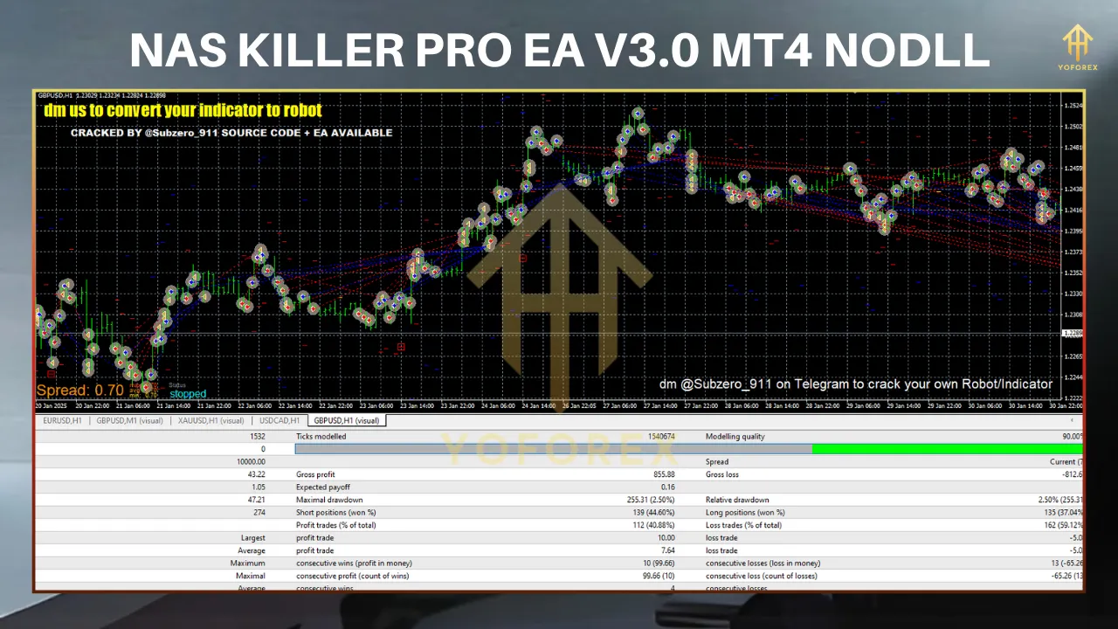
Task: Select the 'Largest' row label
Action: coord(252,538)
